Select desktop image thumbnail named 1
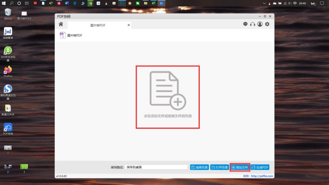Screen dimensions: 329x185 [x=8, y=149]
